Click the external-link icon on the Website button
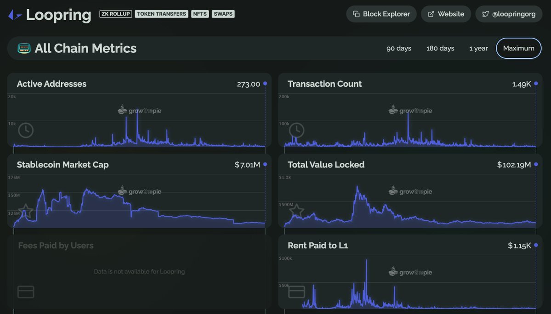The height and width of the screenshot is (314, 551). coord(430,14)
